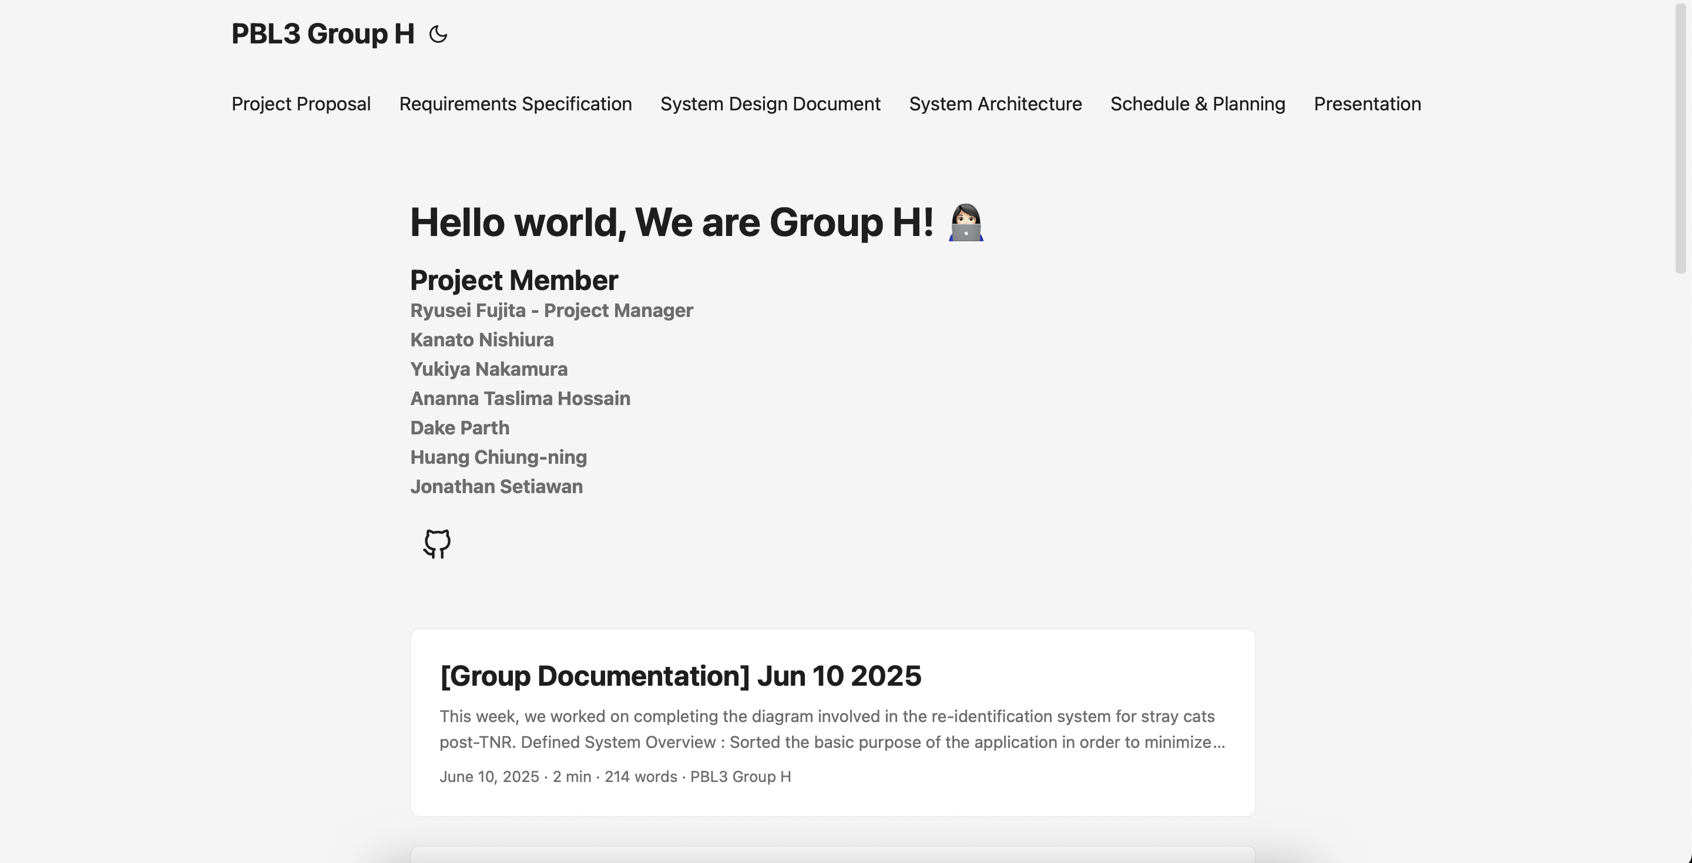Viewport: 1692px width, 863px height.
Task: Open the Jun 10 2025 Group Documentation post
Action: click(680, 676)
